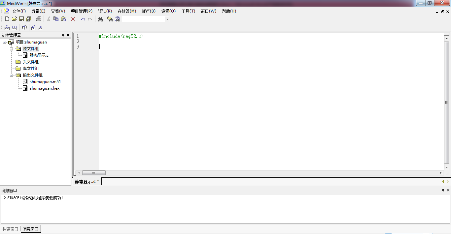The image size is (451, 234).
Task: Select 静态显示.c in the file tree
Action: click(39, 55)
